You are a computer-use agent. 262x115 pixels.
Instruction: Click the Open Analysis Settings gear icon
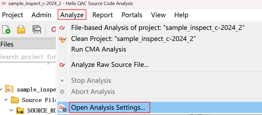click(63, 108)
